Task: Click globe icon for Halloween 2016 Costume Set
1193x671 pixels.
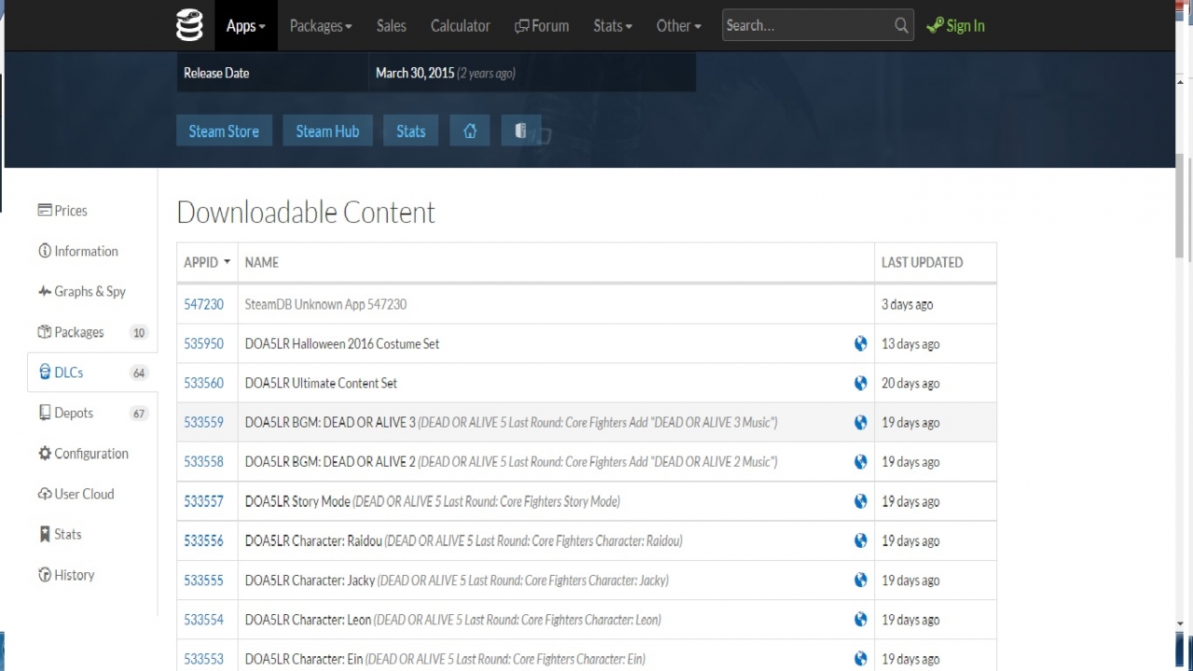Action: pos(860,344)
